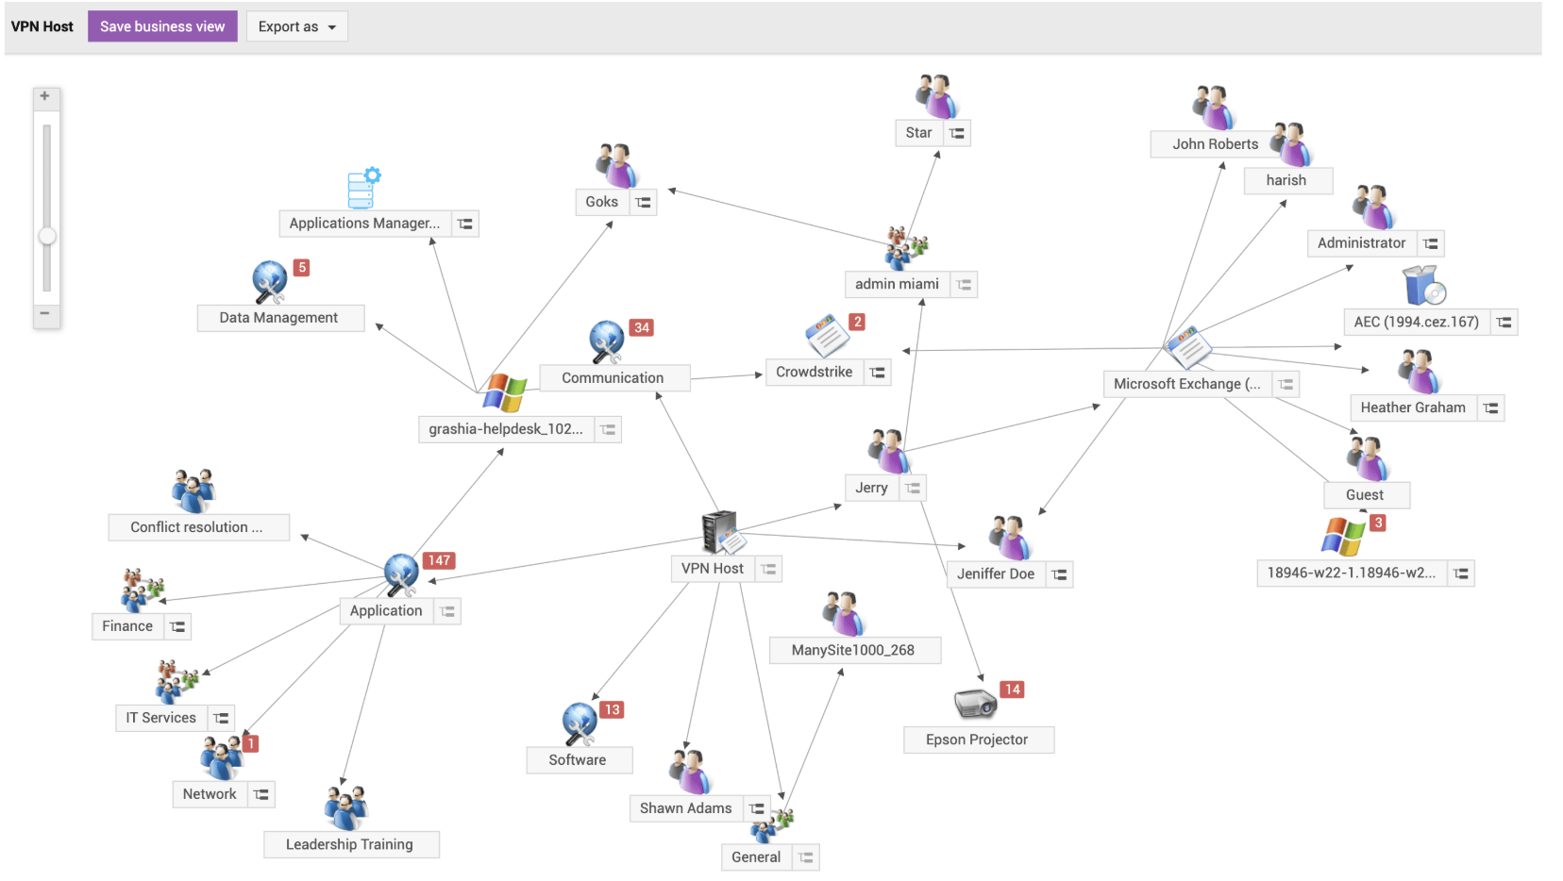Select the ManySite1000_268 label
1563x881 pixels.
(853, 650)
